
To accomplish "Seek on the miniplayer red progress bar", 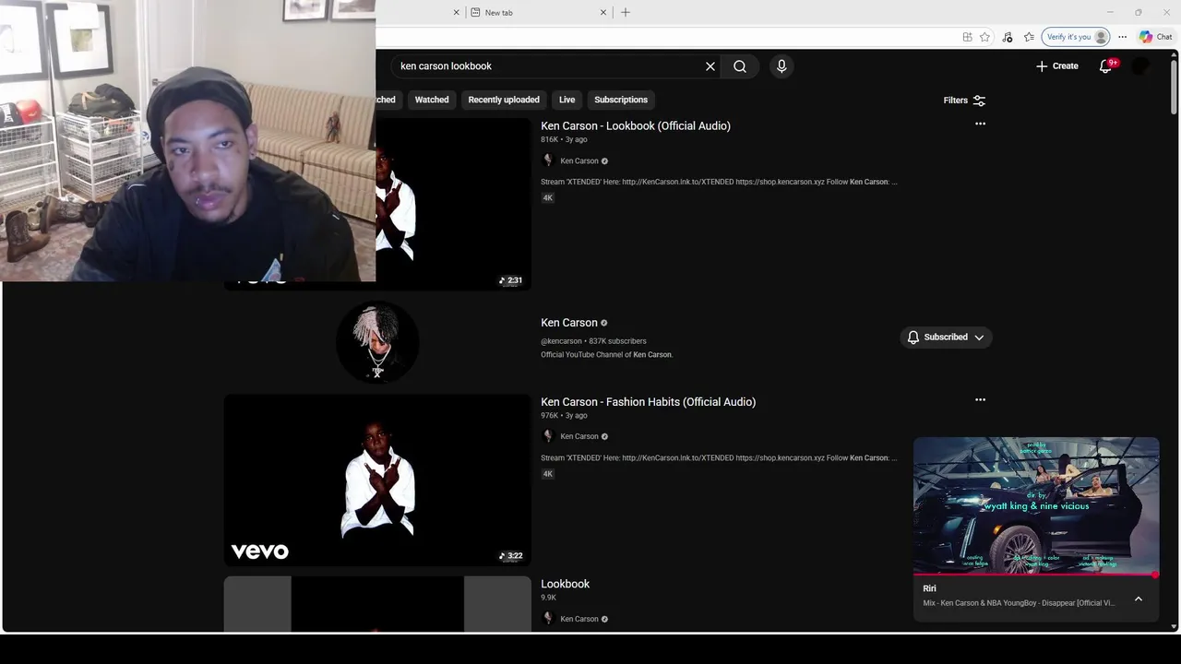I will tap(1036, 575).
